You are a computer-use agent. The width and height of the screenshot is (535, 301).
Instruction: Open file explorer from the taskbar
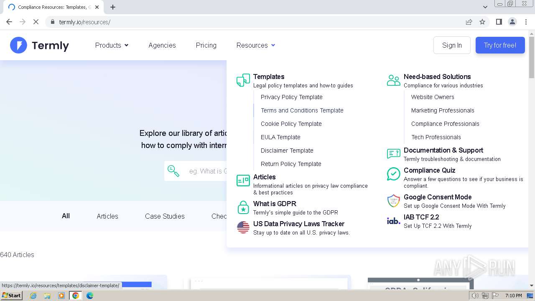(x=47, y=296)
